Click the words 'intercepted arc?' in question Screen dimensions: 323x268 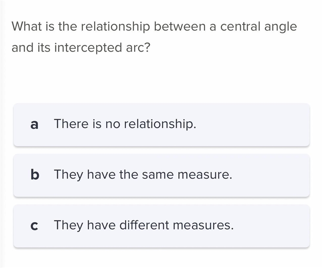point(103,48)
